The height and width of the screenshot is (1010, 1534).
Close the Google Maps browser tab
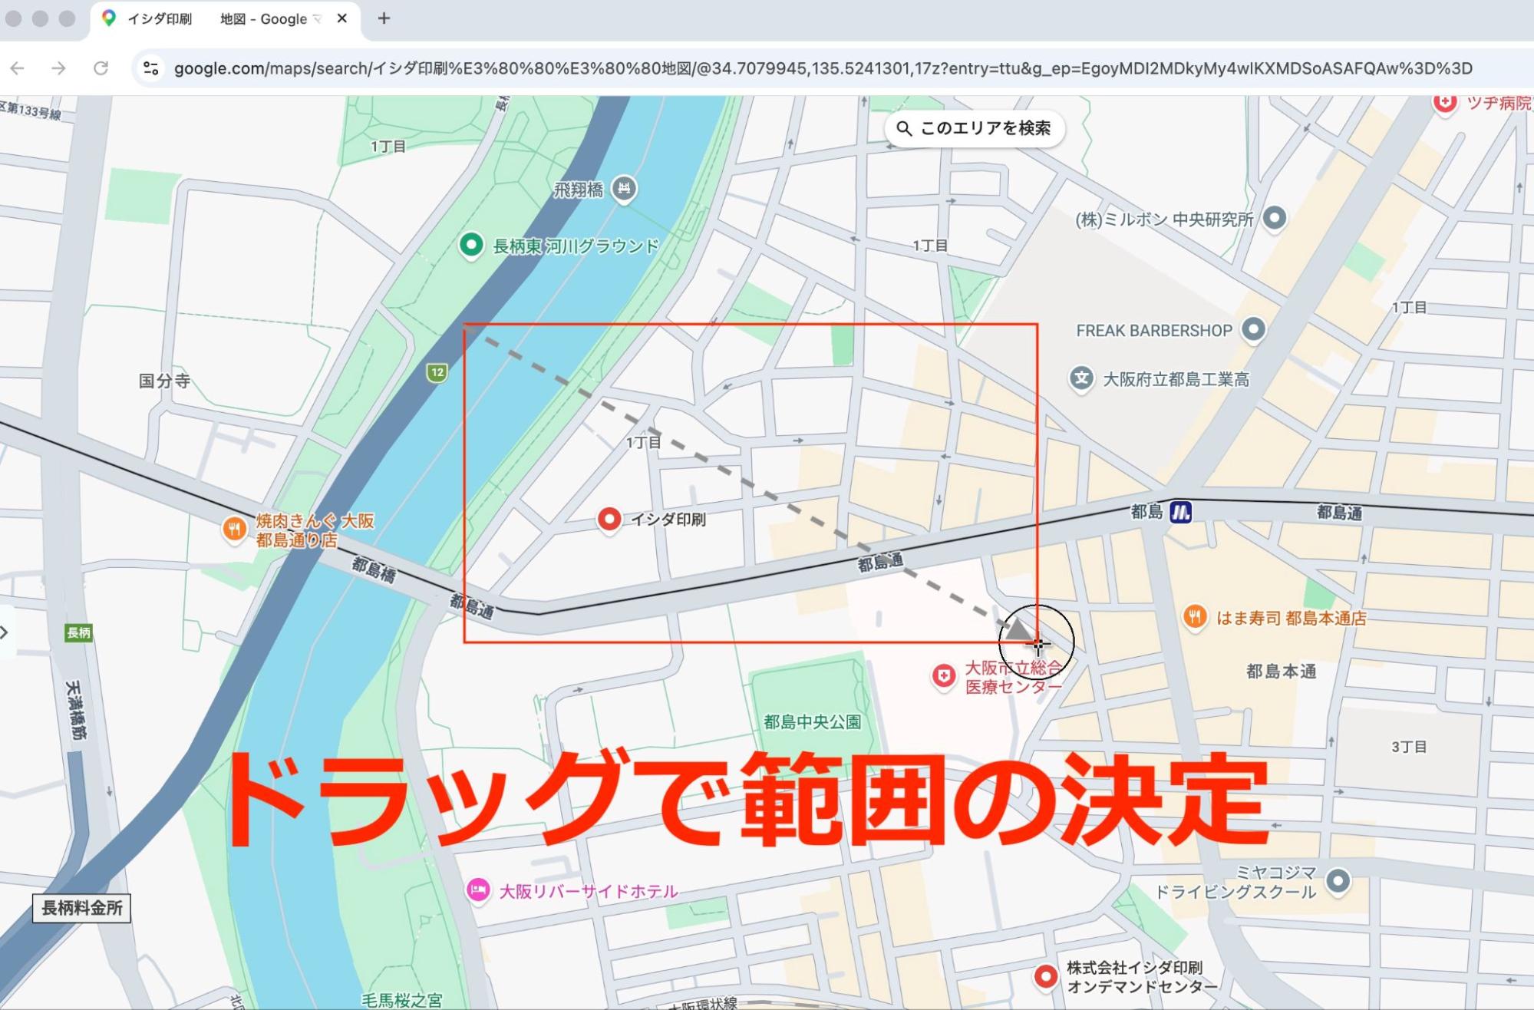[342, 18]
